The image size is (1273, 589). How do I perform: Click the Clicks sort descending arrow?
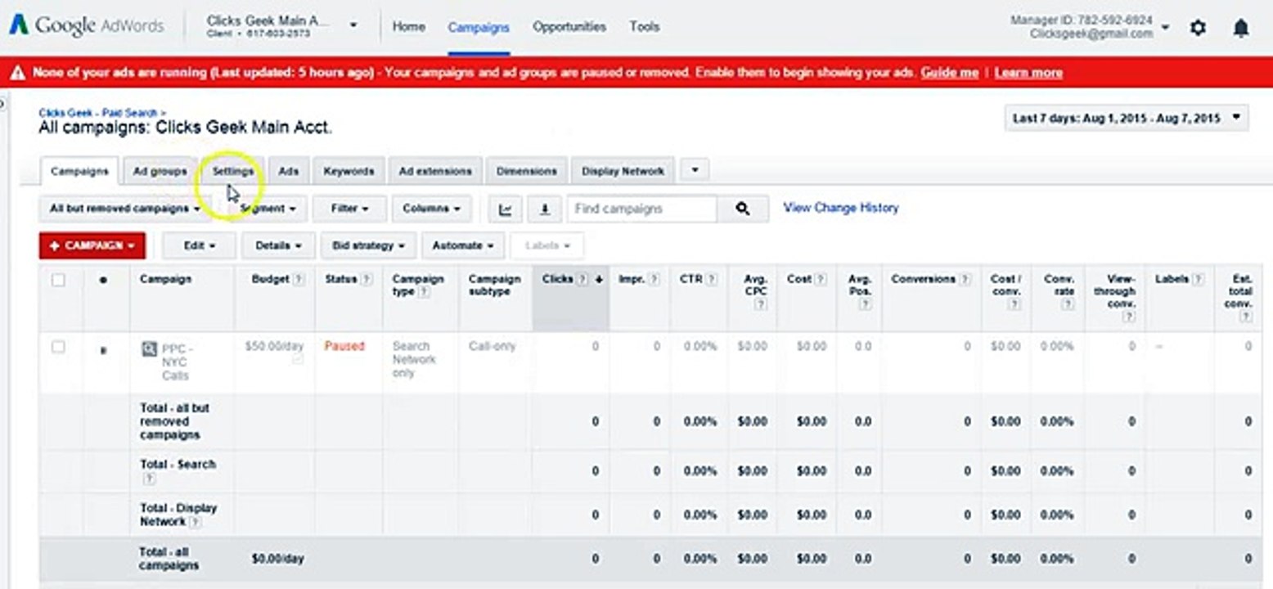[598, 280]
